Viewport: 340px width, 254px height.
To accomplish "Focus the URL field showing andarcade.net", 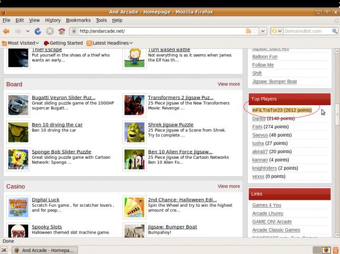I will pyautogui.click(x=161, y=31).
